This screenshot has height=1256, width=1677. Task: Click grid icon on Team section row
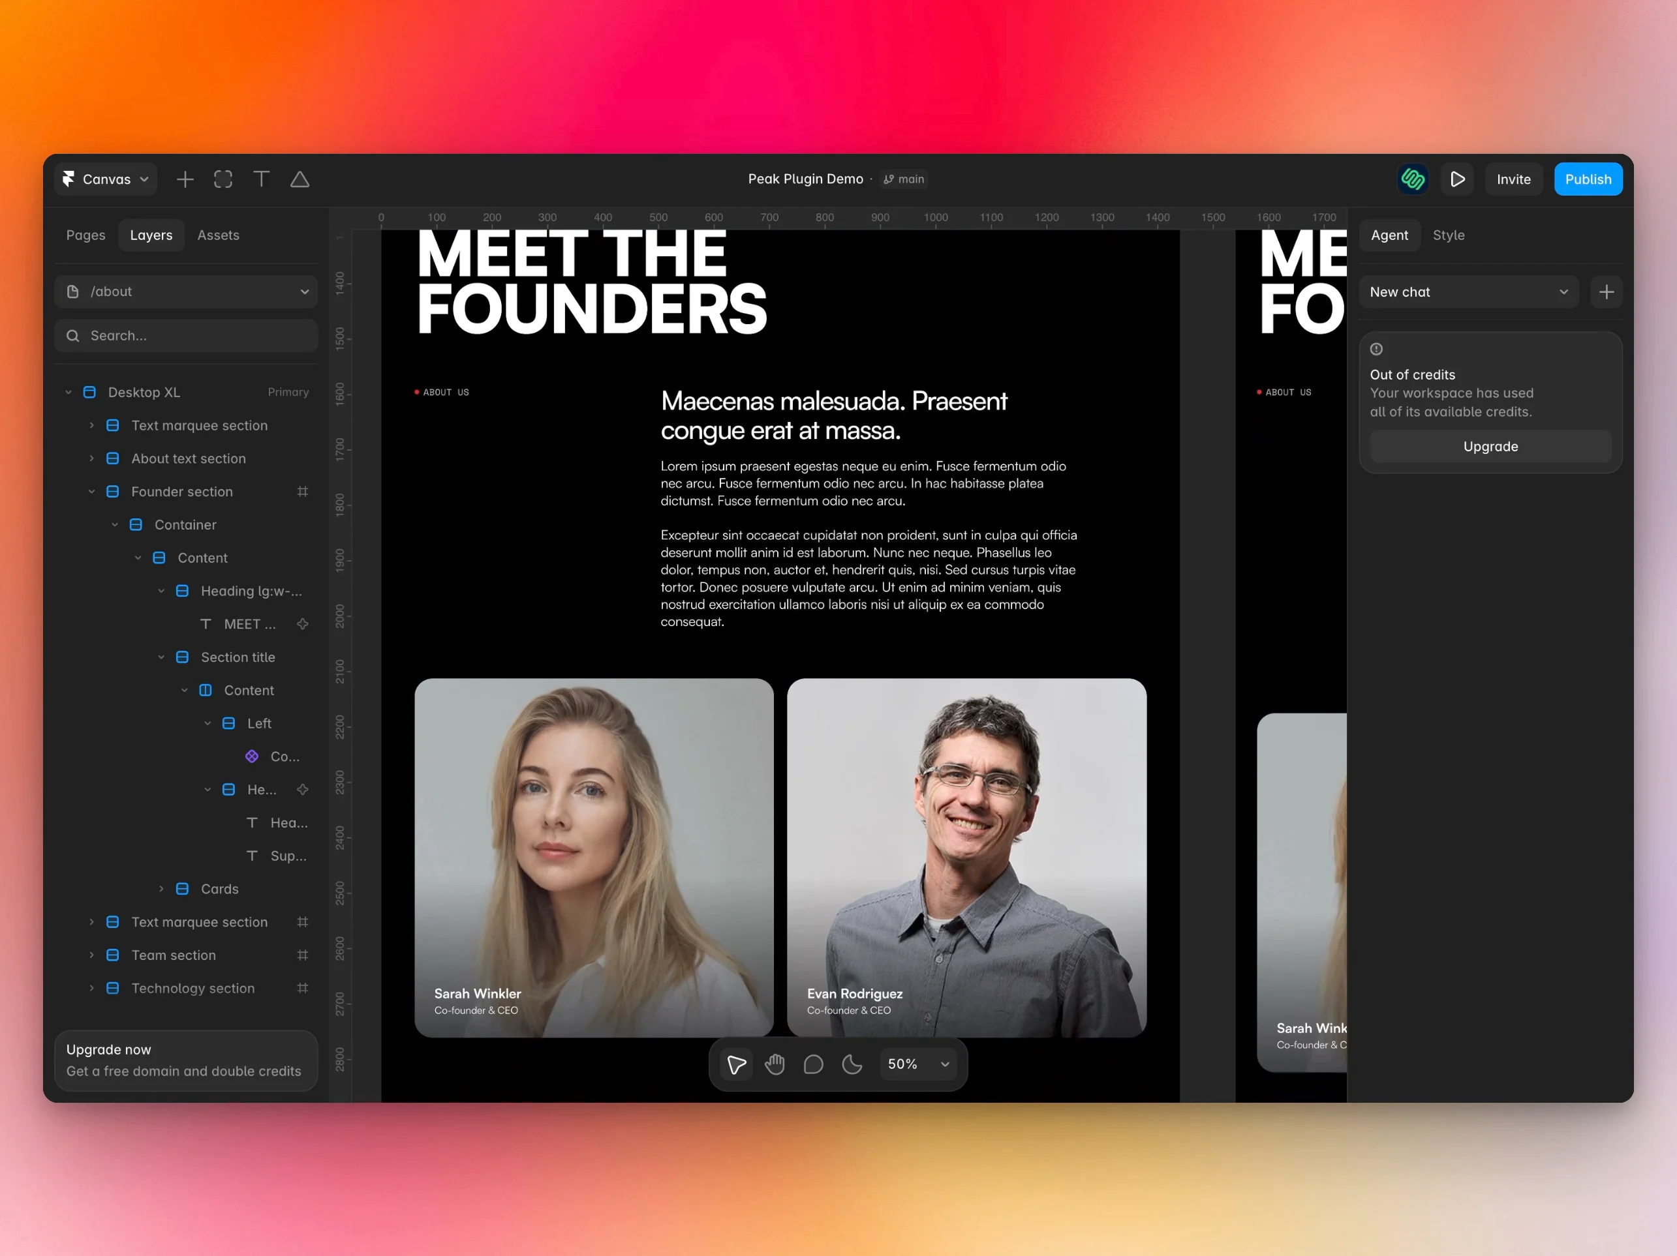point(303,955)
